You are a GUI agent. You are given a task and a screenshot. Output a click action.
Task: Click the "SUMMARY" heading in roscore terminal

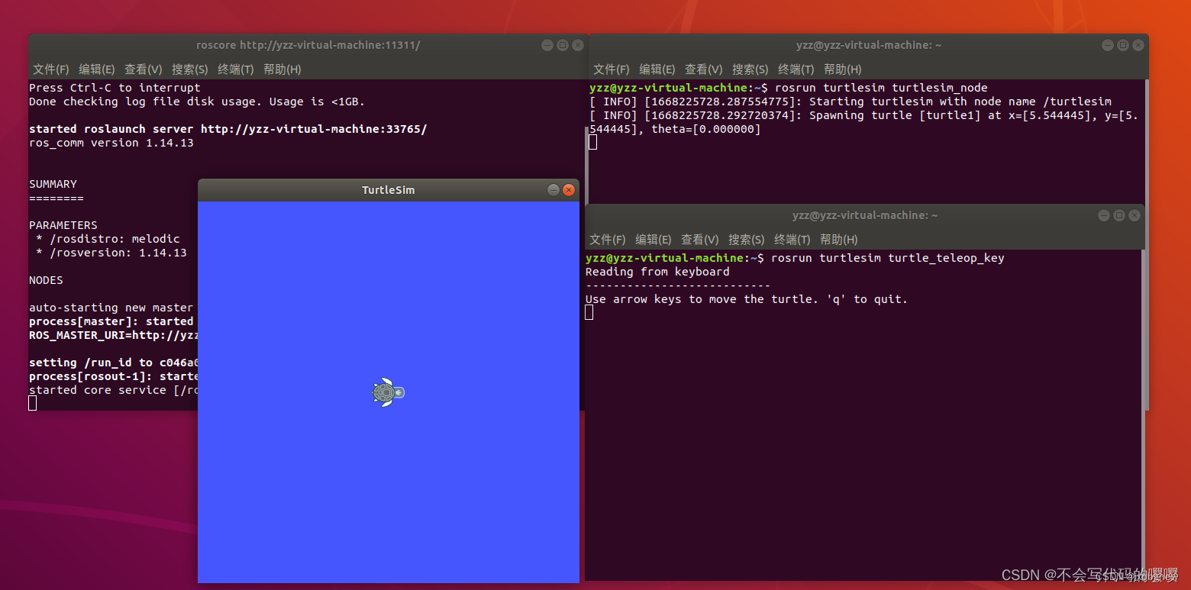point(53,184)
